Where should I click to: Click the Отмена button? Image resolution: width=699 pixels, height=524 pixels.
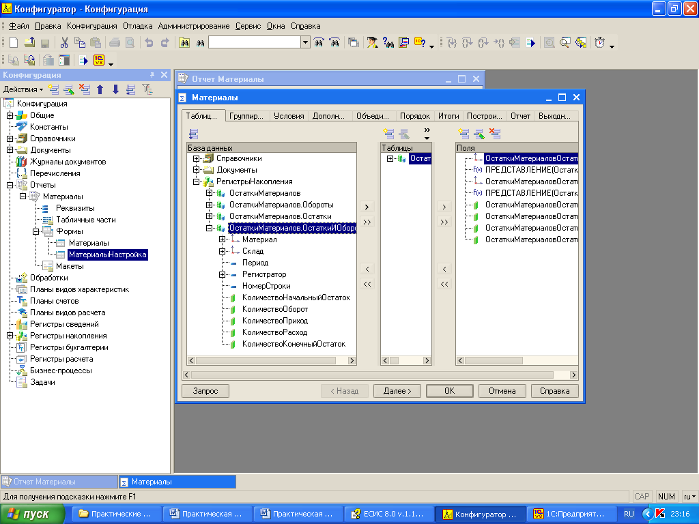(x=502, y=391)
